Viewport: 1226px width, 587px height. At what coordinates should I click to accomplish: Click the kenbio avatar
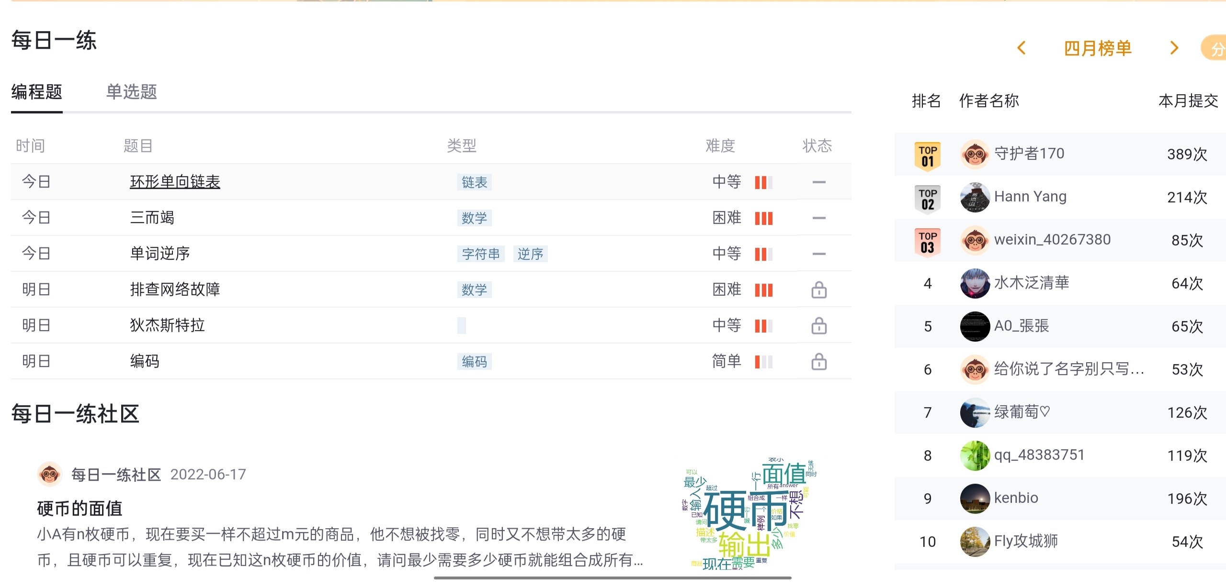pyautogui.click(x=975, y=498)
